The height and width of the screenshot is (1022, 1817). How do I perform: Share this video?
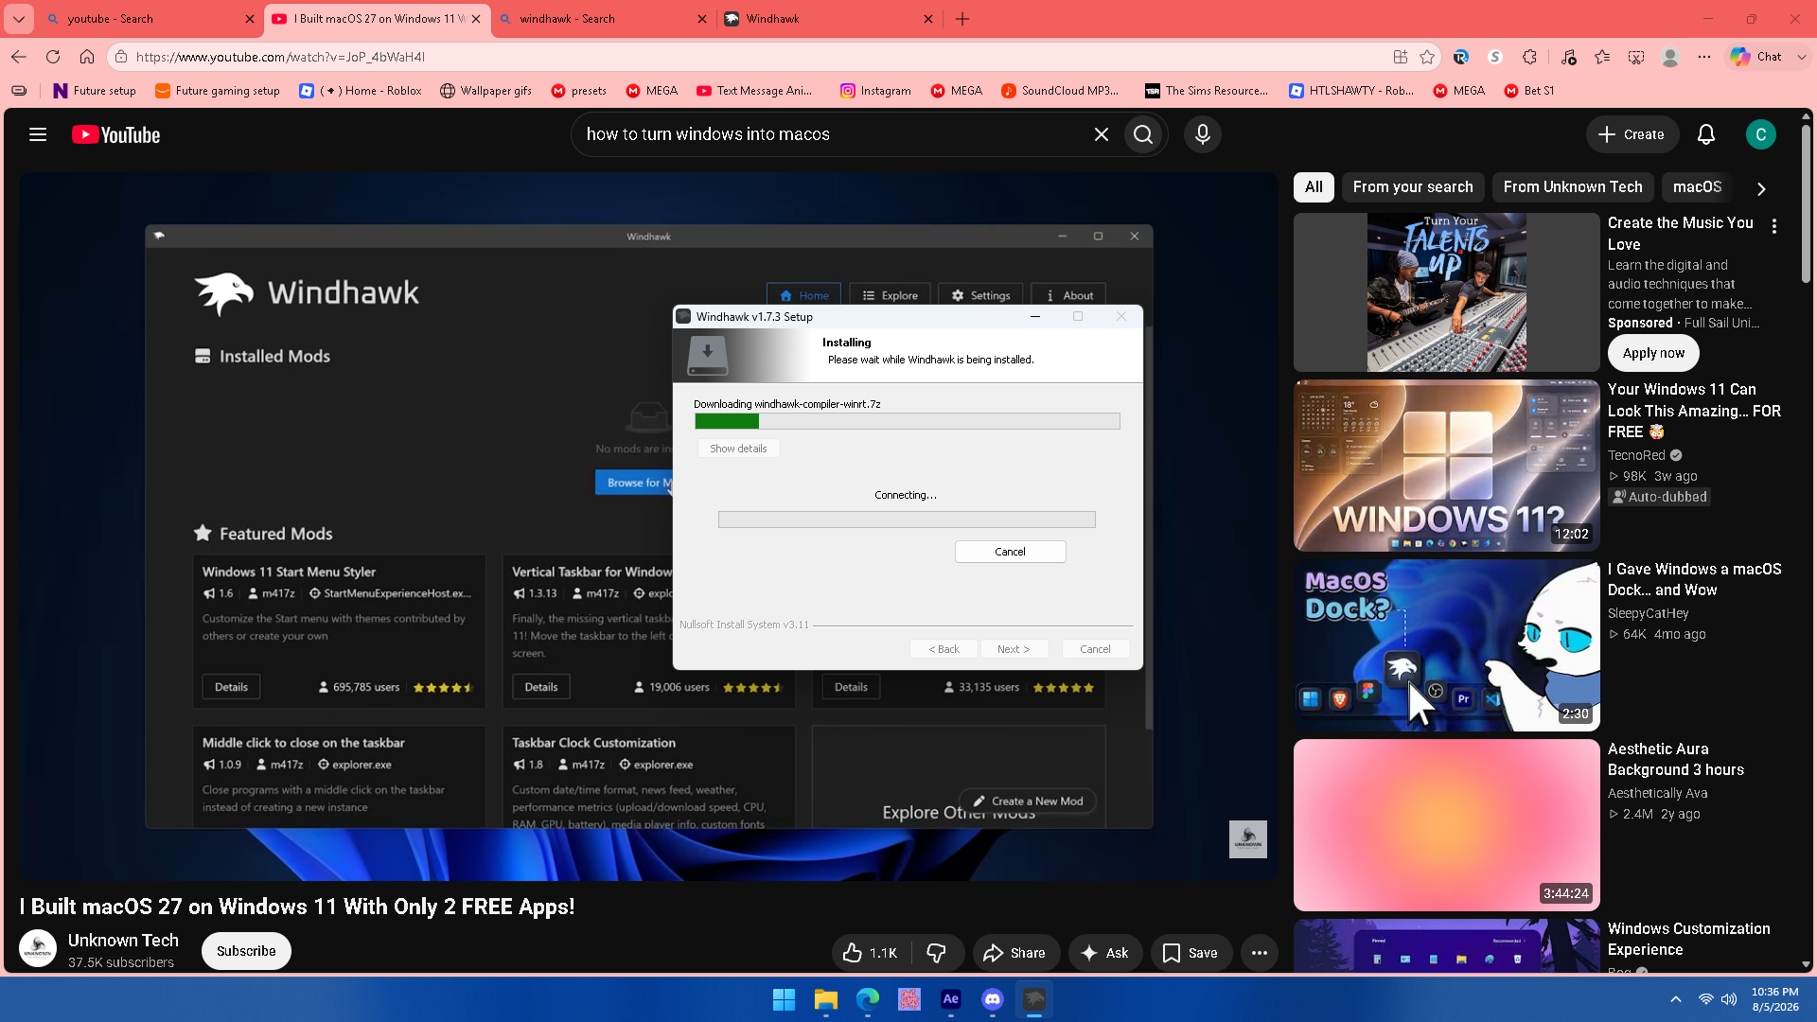pyautogui.click(x=1014, y=953)
